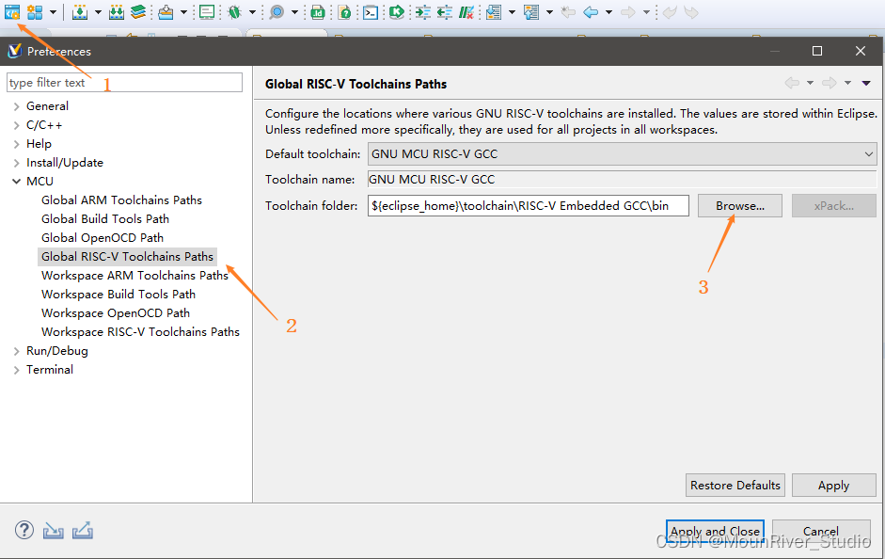The width and height of the screenshot is (885, 559).
Task: Open help via the question mark icon
Action: tap(24, 530)
